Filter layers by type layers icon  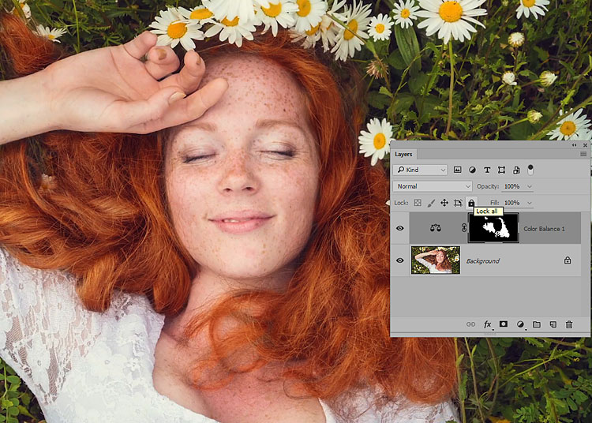[x=487, y=170]
